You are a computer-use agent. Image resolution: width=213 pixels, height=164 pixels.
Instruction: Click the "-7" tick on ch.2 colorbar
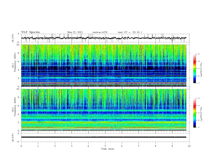(198, 127)
